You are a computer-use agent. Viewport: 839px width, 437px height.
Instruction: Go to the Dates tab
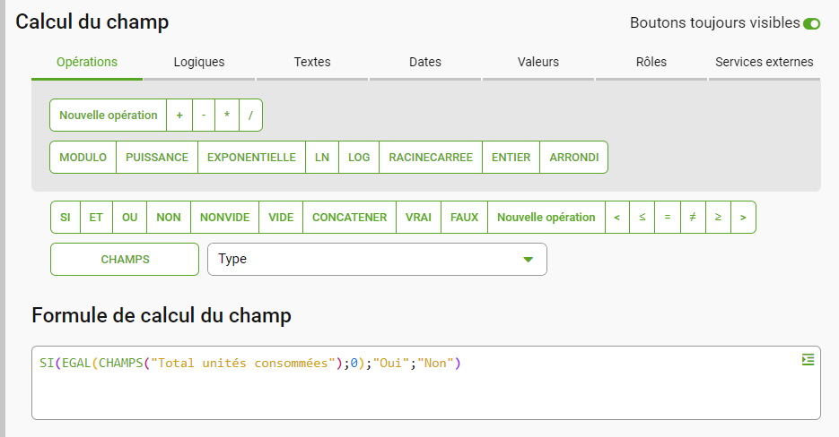424,62
